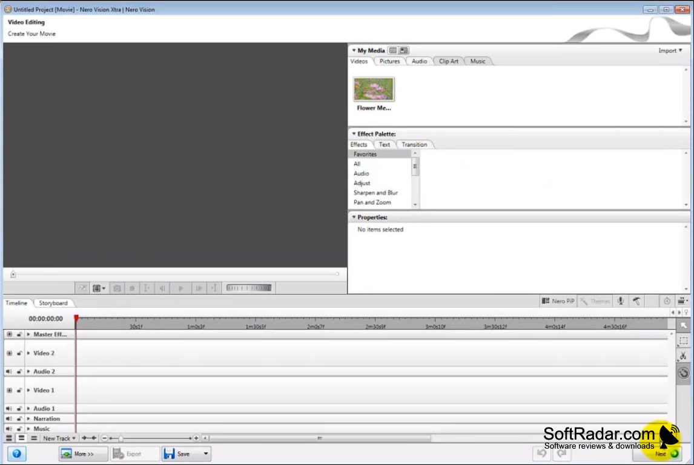Click the add marker pin icon
This screenshot has height=465, width=694.
pyautogui.click(x=686, y=313)
